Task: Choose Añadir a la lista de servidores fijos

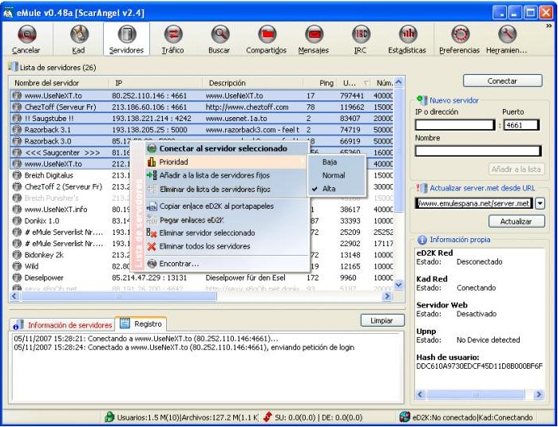Action: [x=227, y=175]
